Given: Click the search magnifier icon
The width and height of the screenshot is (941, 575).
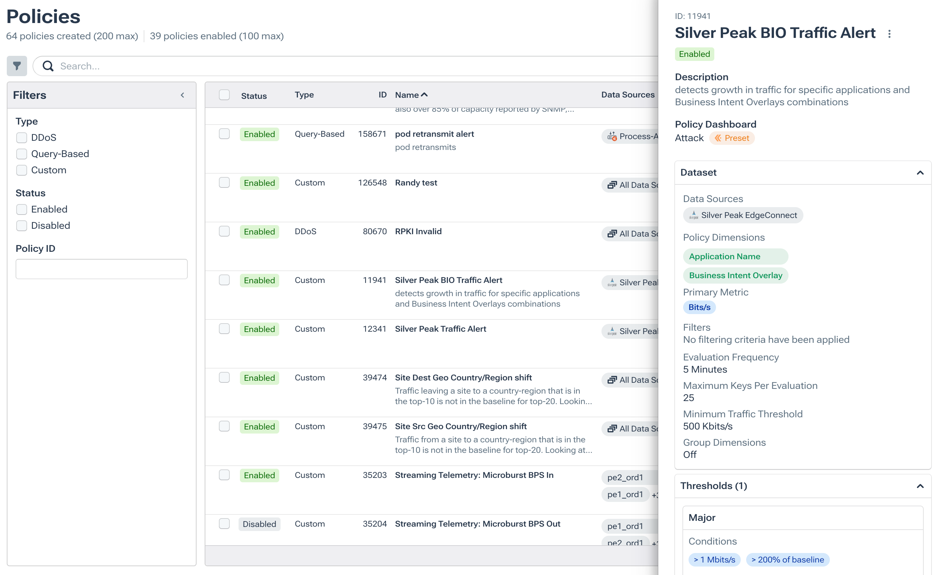Looking at the screenshot, I should pyautogui.click(x=48, y=66).
